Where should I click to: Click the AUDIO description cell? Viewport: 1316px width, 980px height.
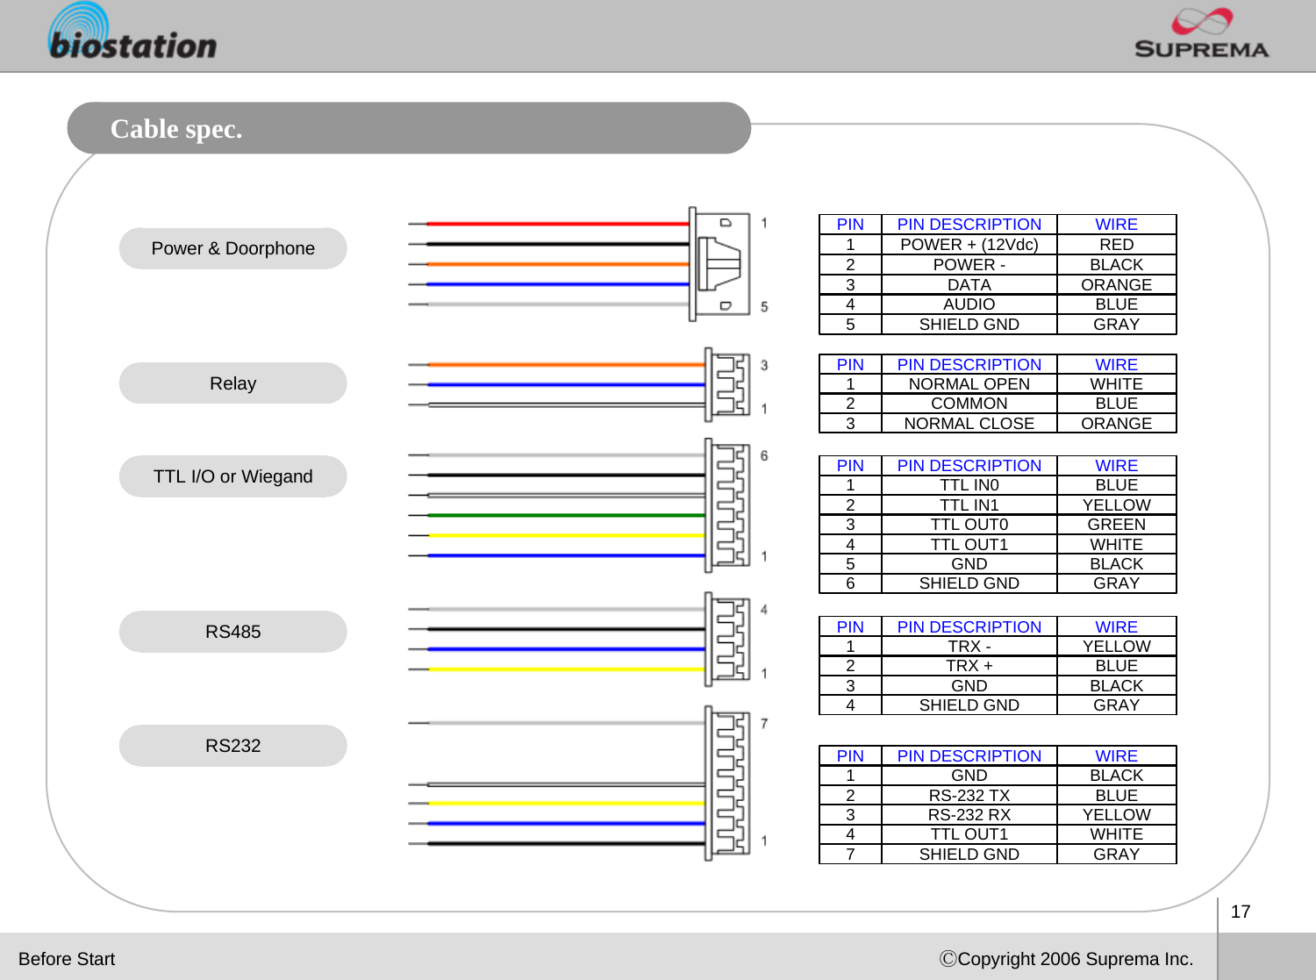point(969,304)
